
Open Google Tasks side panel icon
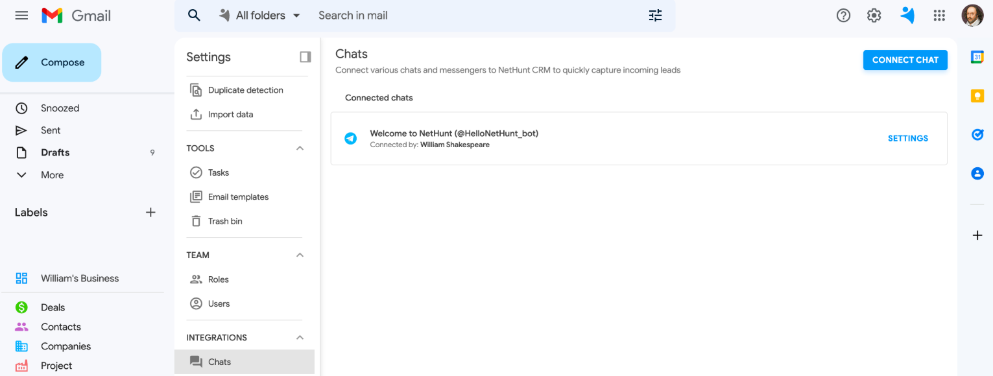tap(977, 134)
